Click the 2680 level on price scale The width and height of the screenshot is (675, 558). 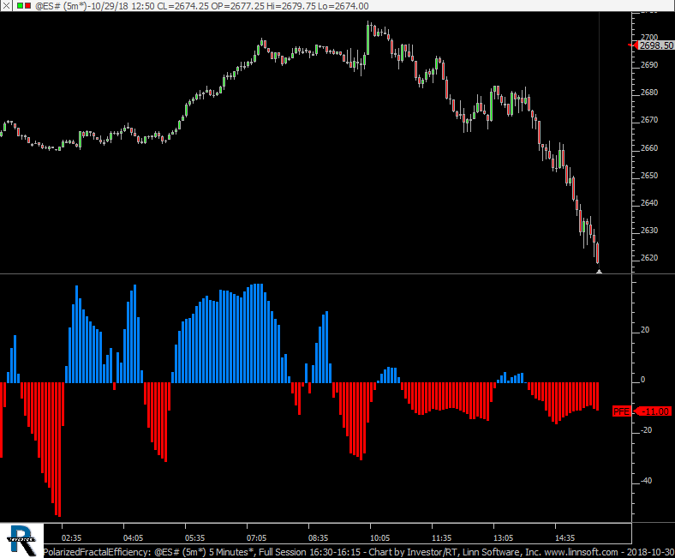(648, 93)
